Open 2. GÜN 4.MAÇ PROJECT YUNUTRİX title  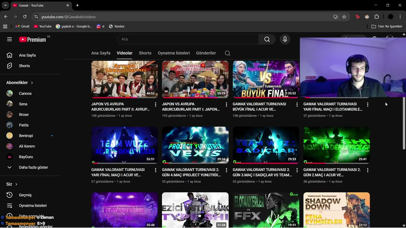pyautogui.click(x=191, y=172)
